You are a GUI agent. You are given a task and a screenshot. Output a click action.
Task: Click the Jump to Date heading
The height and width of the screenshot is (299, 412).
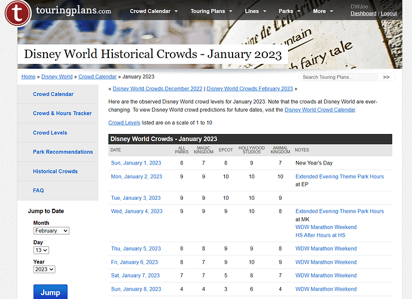coord(45,211)
